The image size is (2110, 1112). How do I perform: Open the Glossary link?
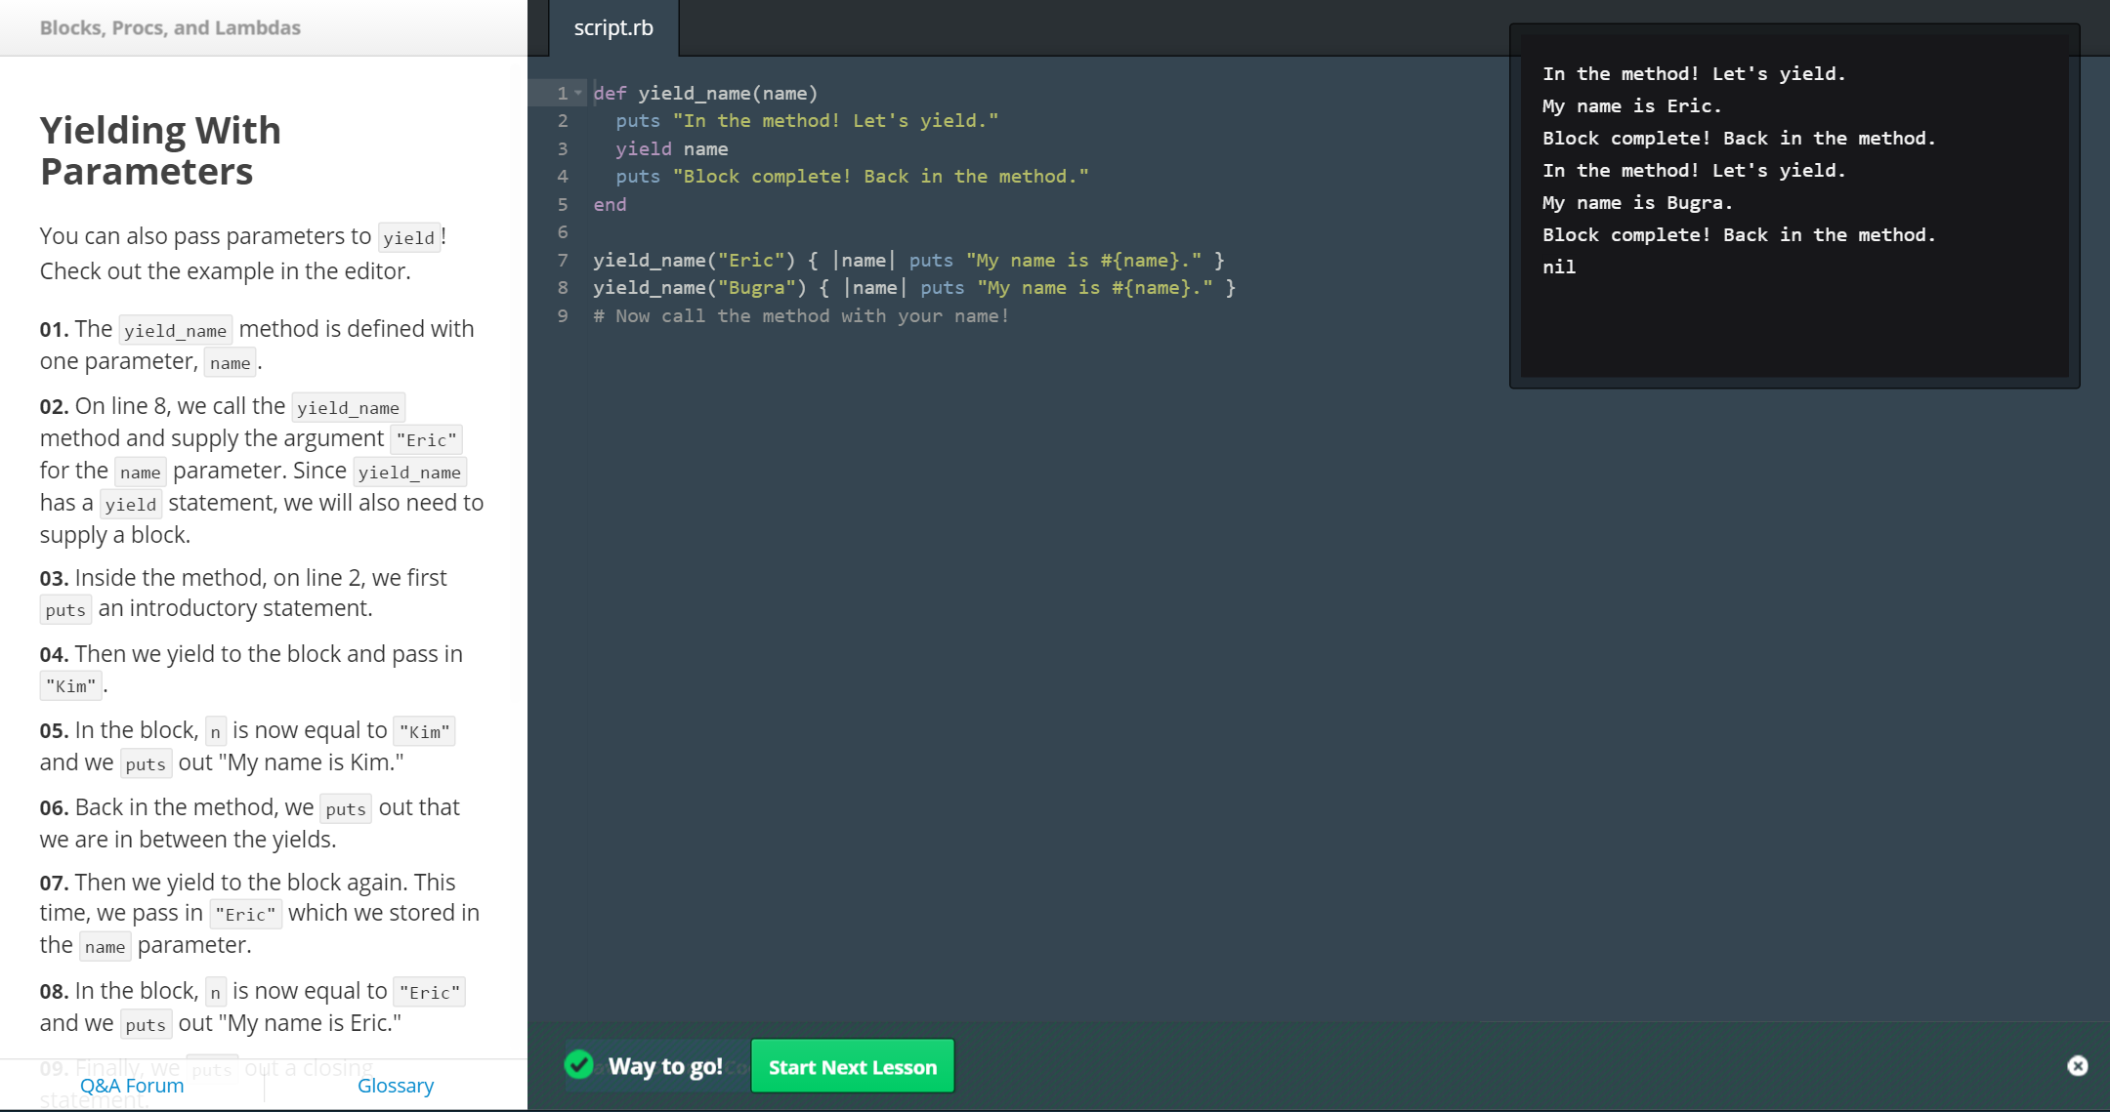pos(396,1086)
